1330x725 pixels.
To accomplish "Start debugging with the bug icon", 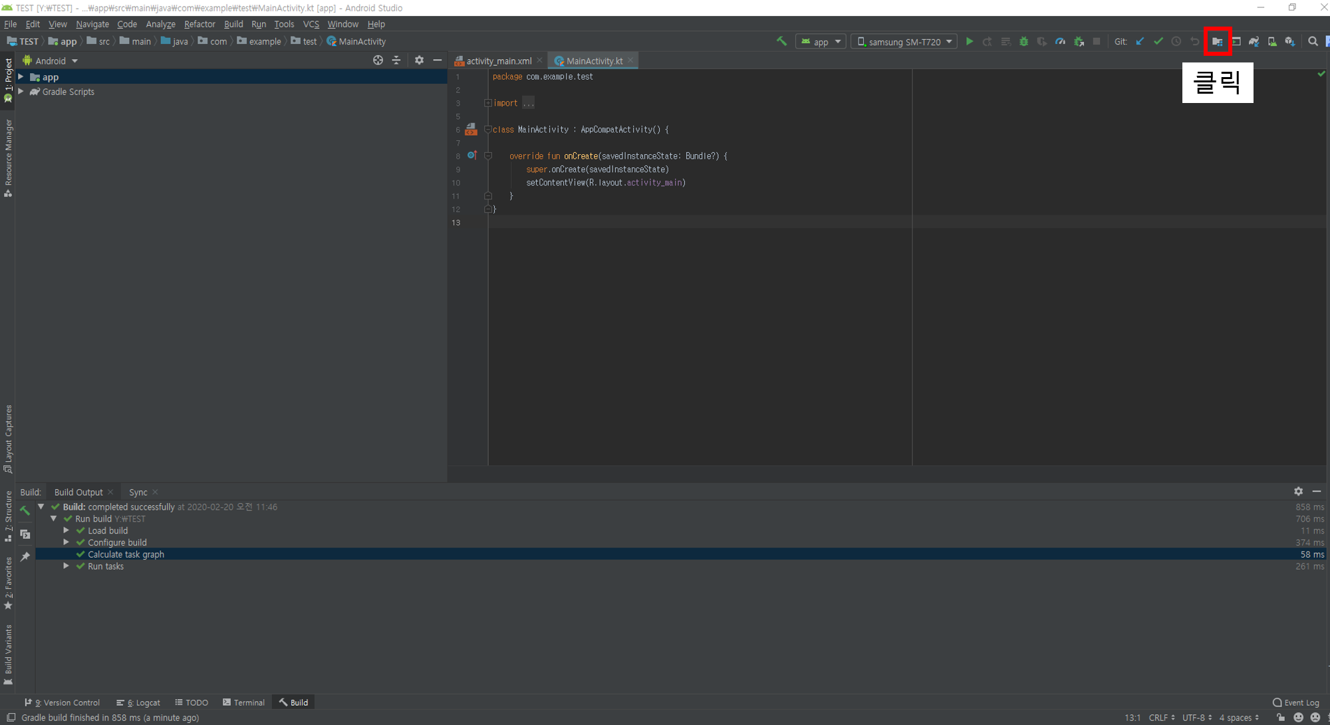I will [x=1024, y=41].
